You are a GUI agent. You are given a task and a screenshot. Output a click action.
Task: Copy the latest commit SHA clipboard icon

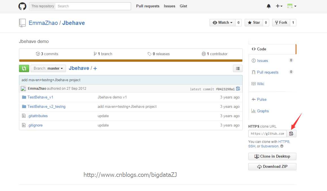(x=238, y=89)
